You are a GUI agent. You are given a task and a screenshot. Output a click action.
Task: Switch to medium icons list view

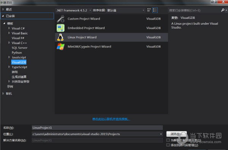point(155,10)
